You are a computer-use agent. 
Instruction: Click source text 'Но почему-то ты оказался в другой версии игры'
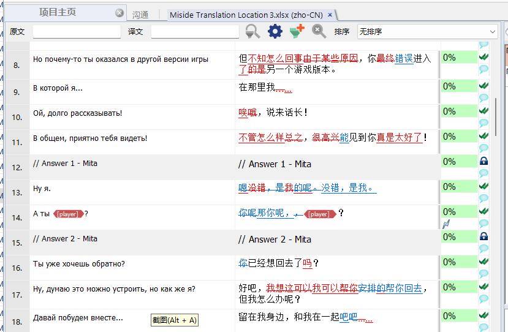(x=121, y=59)
